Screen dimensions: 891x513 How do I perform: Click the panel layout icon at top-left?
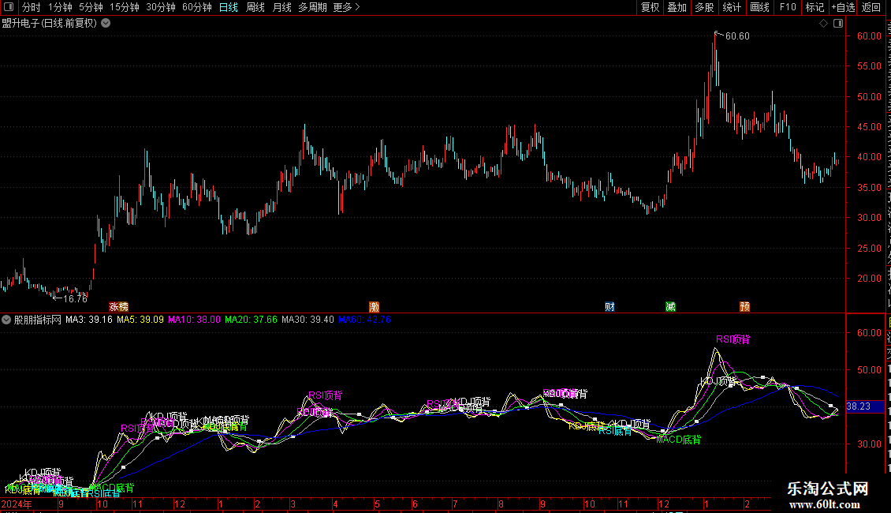(x=9, y=7)
